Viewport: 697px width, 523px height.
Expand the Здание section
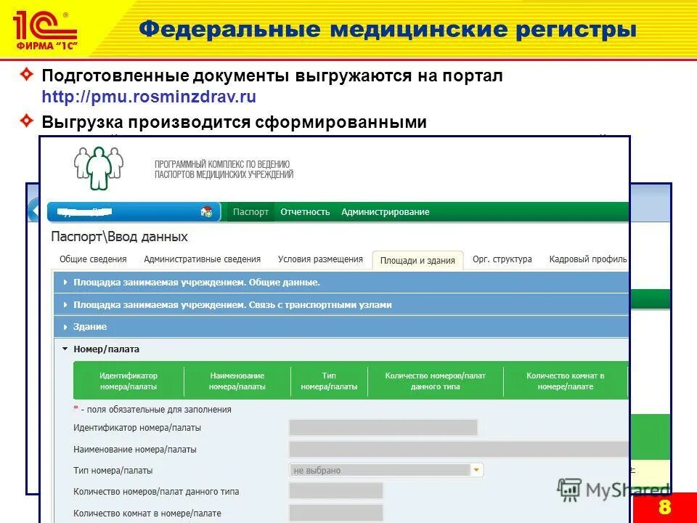pyautogui.click(x=91, y=326)
